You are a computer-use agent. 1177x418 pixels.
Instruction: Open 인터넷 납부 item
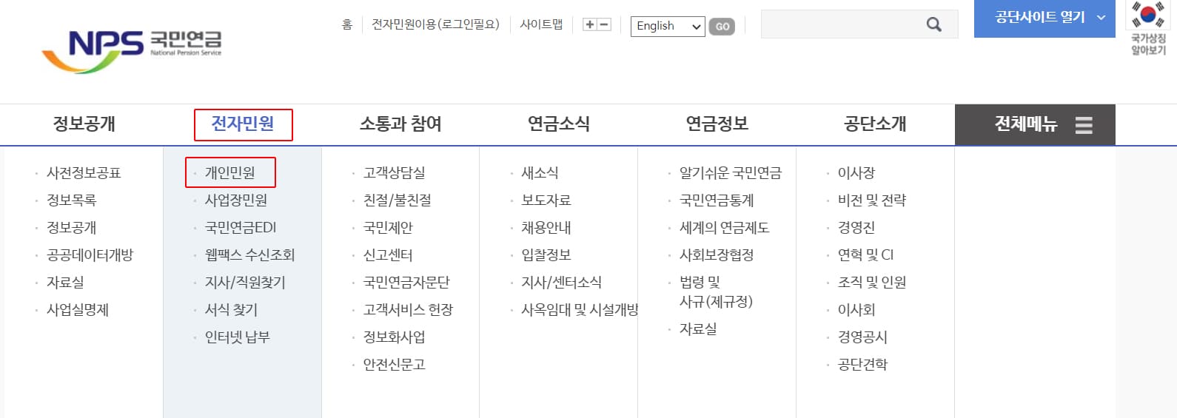(x=238, y=337)
